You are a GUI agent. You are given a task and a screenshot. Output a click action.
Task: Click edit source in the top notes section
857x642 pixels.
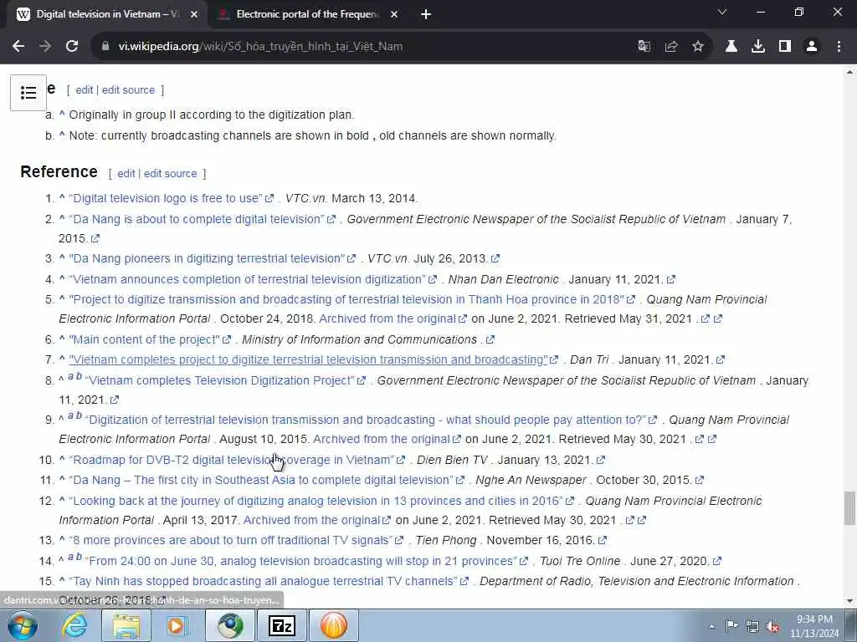(128, 90)
